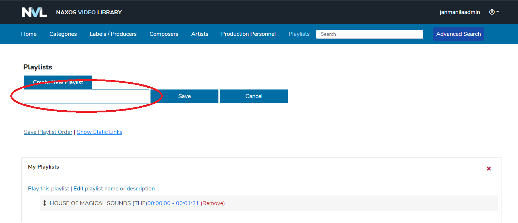The image size is (518, 223).
Task: Open Labels / Producers page
Action: pyautogui.click(x=113, y=34)
